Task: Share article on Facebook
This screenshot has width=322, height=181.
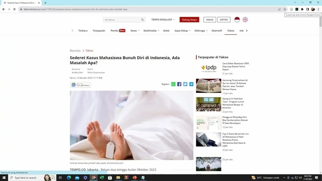Action: point(179,84)
